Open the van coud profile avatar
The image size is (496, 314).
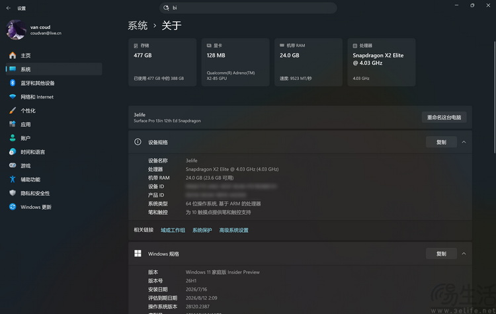pyautogui.click(x=16, y=30)
